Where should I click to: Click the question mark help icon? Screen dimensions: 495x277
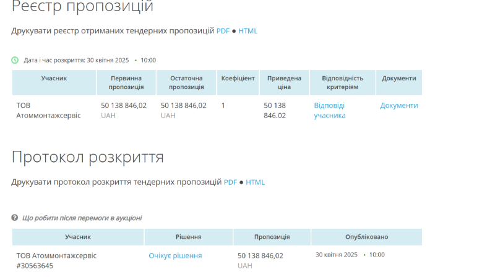(14, 218)
